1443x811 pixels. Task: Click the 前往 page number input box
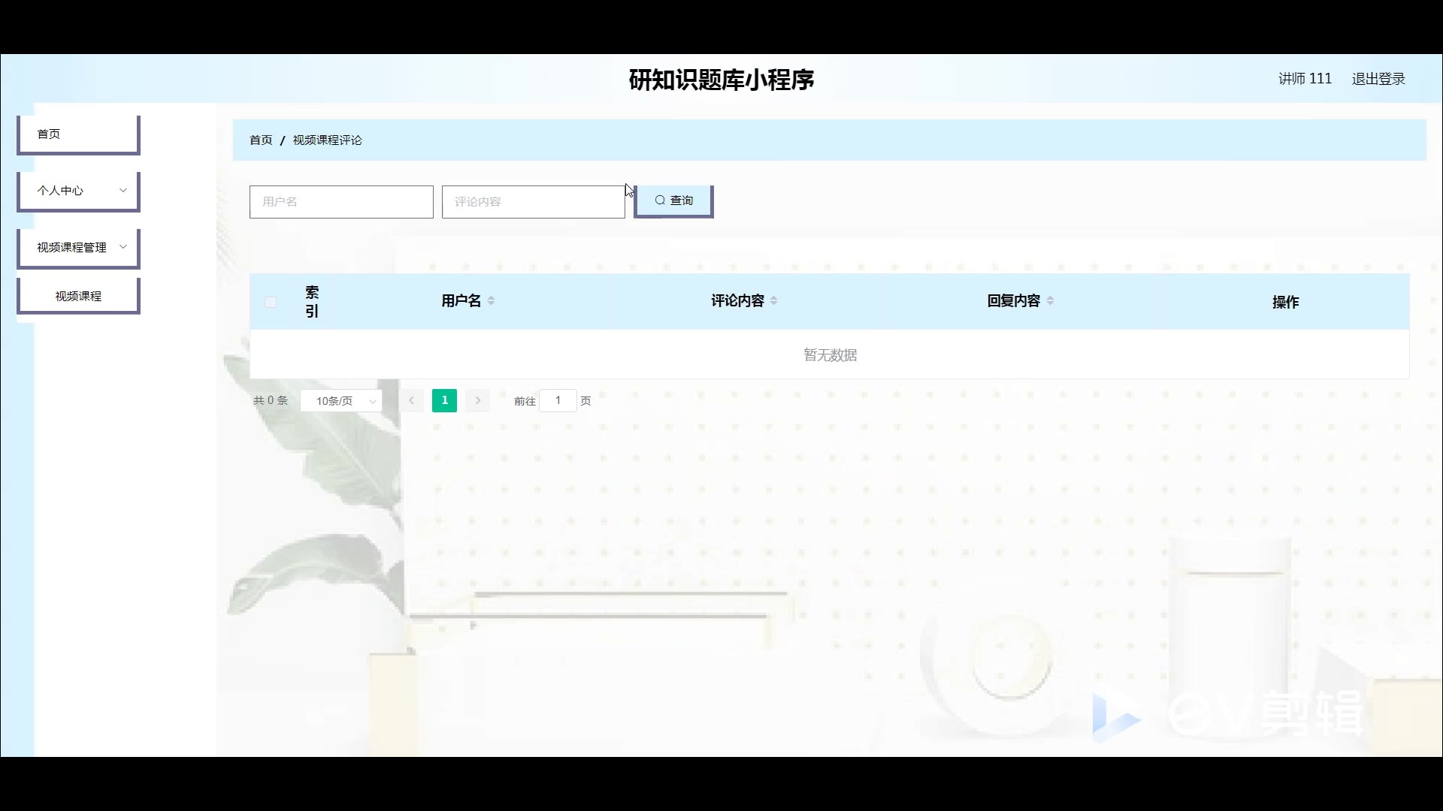point(558,400)
